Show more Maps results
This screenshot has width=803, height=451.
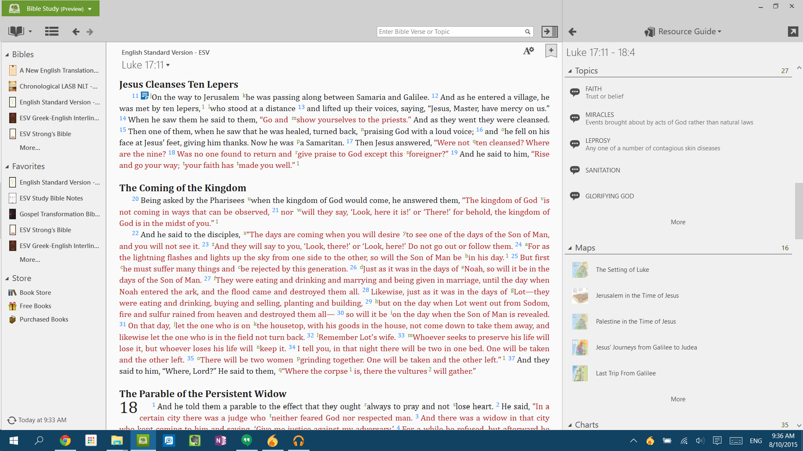coord(678,399)
